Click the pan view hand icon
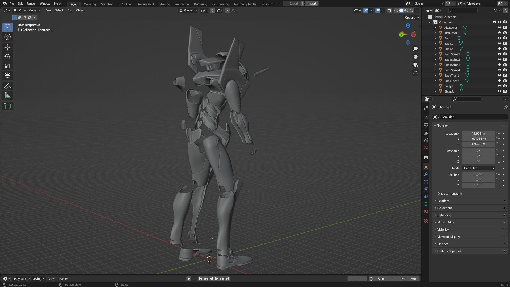The width and height of the screenshot is (510, 287). [415, 57]
